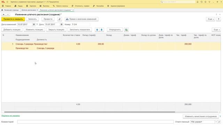
Task: Click the search field in title bar
Action: click(x=178, y=2)
